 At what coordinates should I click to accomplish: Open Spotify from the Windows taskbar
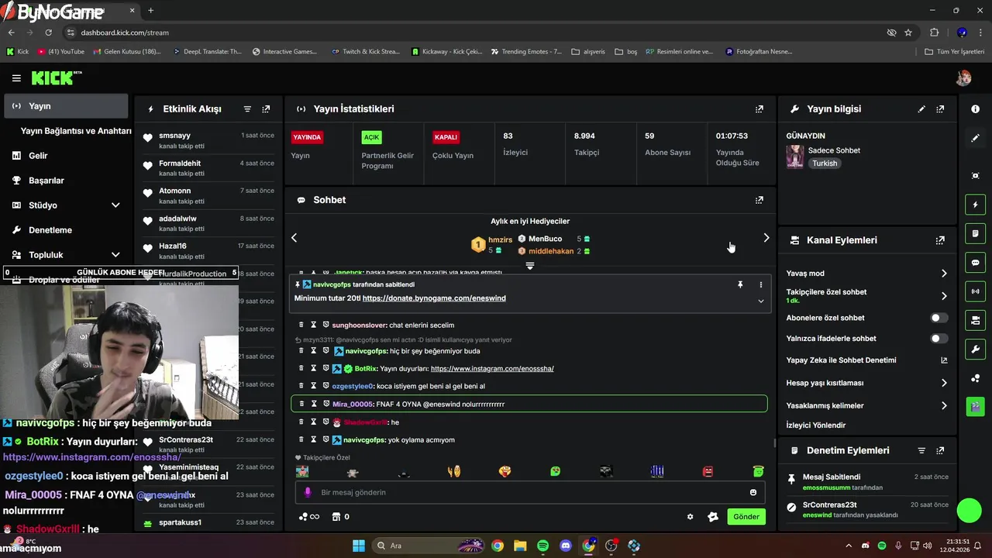click(543, 546)
